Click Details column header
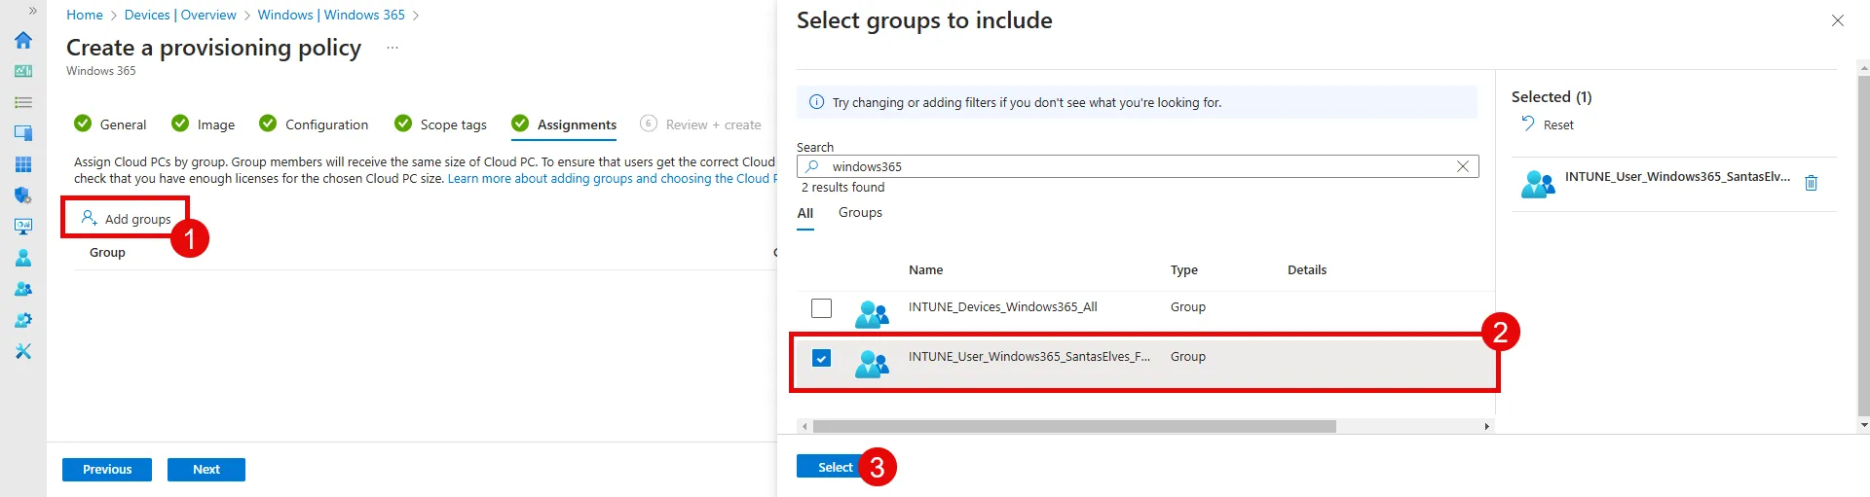Image resolution: width=1870 pixels, height=497 pixels. coord(1307,270)
